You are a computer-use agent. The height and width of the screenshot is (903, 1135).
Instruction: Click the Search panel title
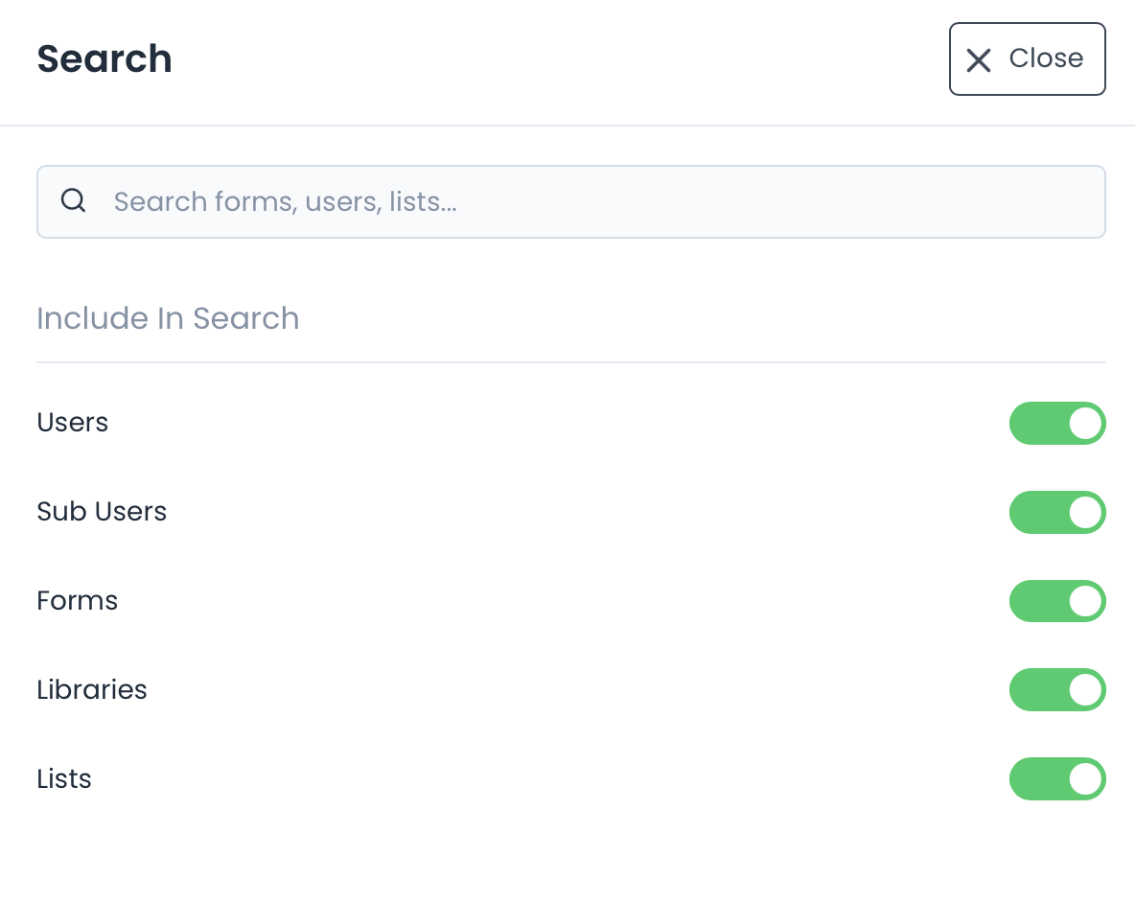point(104,59)
